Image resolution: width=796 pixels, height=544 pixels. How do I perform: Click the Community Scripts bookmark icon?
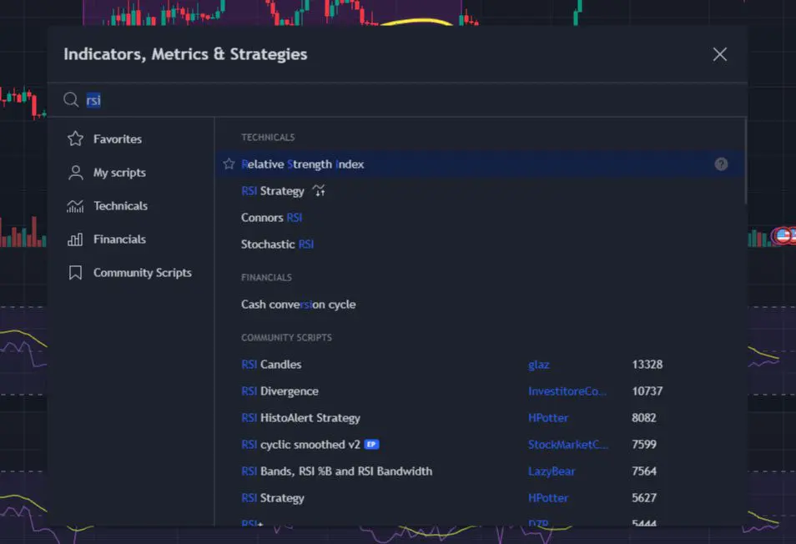tap(75, 273)
